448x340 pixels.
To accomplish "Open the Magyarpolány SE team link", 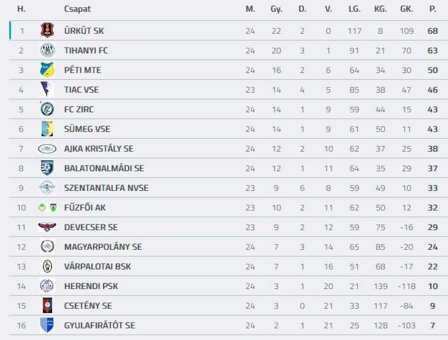I will (x=103, y=247).
